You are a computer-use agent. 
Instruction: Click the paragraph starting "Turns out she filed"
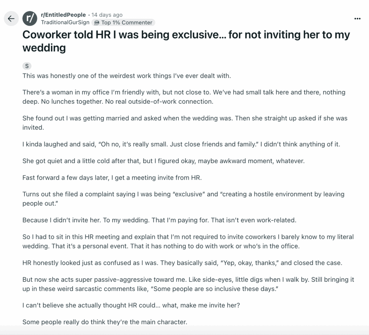(183, 198)
